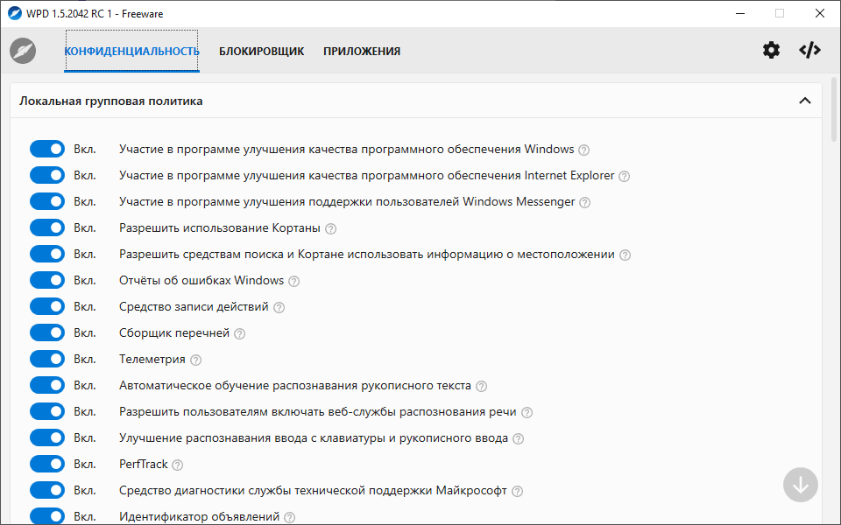841x525 pixels.
Task: Turn off the PerfTrack switch
Action: tap(47, 464)
